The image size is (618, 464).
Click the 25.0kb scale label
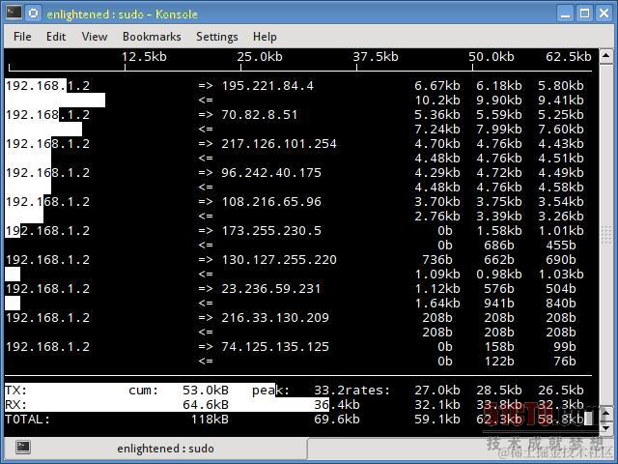coord(260,57)
